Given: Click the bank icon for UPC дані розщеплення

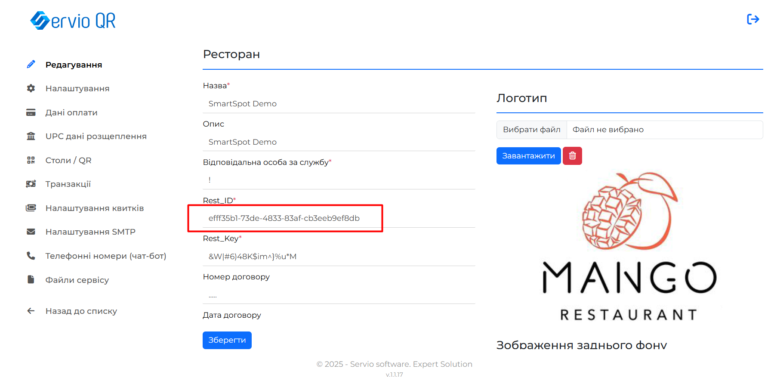Looking at the screenshot, I should tap(31, 136).
